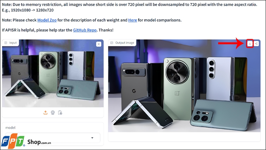Download the output image
This screenshot has width=266, height=150.
[250, 44]
